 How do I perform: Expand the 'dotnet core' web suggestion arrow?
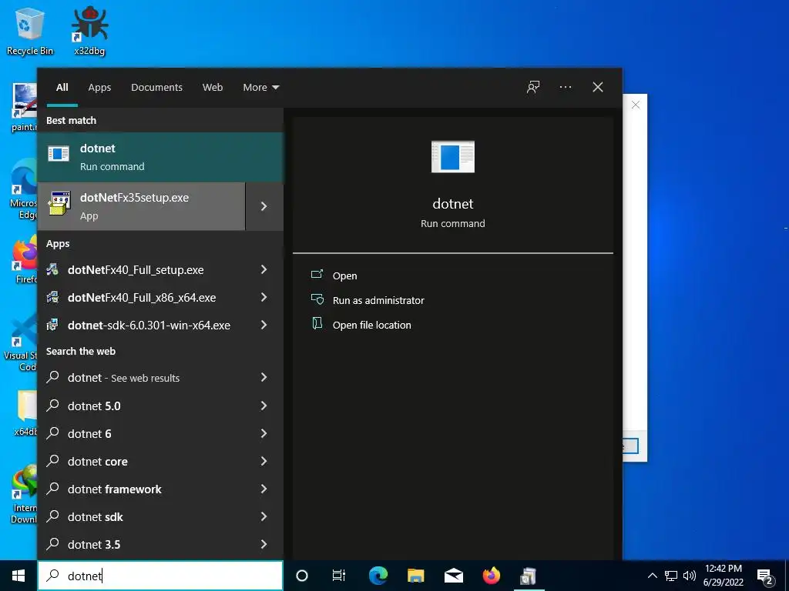coord(264,462)
